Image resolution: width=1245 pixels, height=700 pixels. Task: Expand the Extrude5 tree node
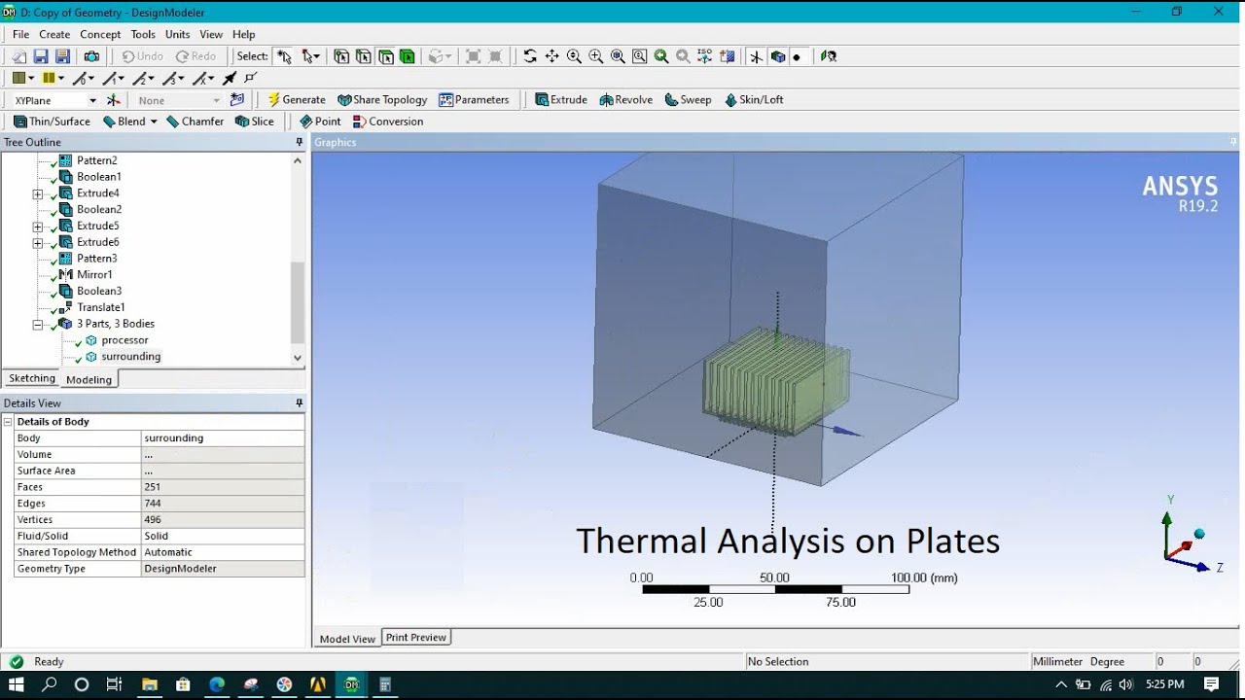[x=38, y=227]
